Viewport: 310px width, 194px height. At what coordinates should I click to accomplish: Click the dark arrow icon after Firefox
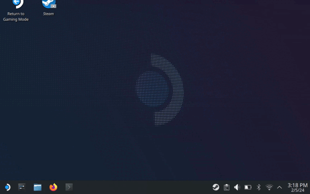(69, 187)
